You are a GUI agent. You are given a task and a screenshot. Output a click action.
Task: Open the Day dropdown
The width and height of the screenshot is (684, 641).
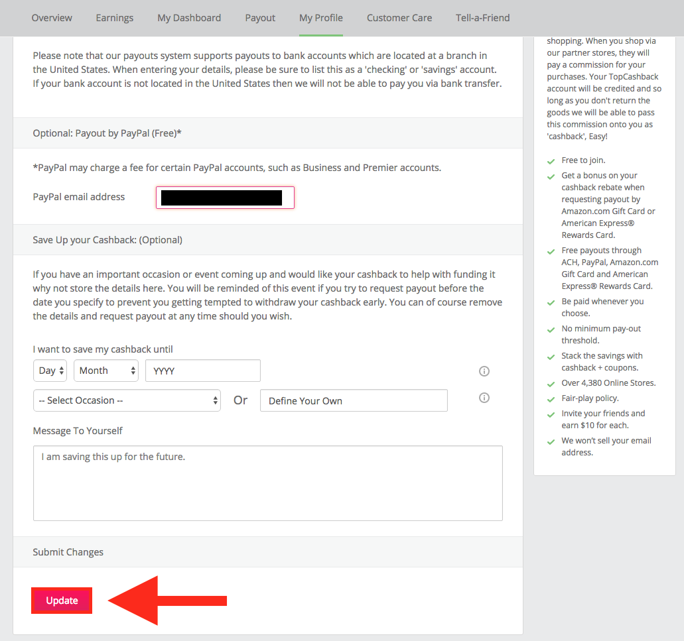click(x=50, y=371)
